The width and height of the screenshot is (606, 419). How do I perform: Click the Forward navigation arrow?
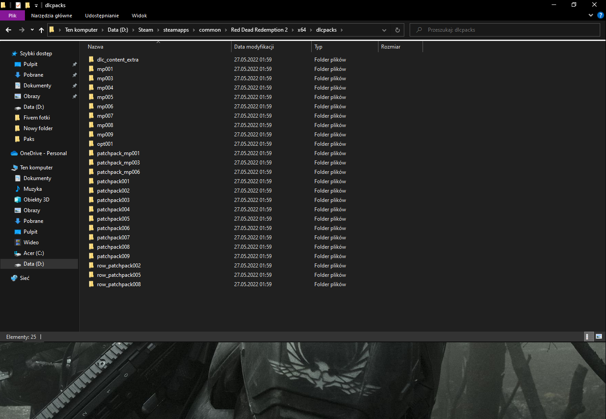21,30
